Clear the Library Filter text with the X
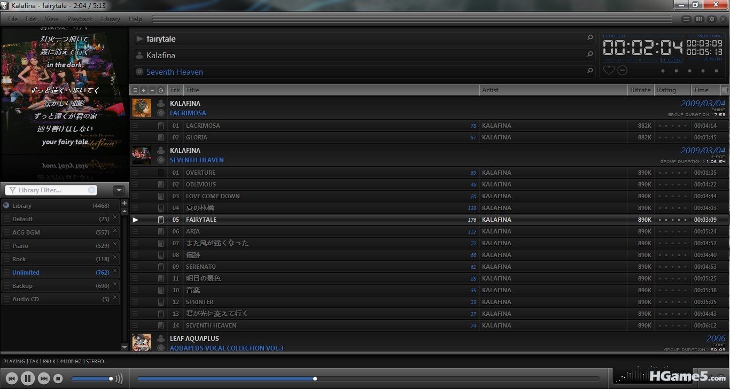730x389 pixels. [92, 190]
